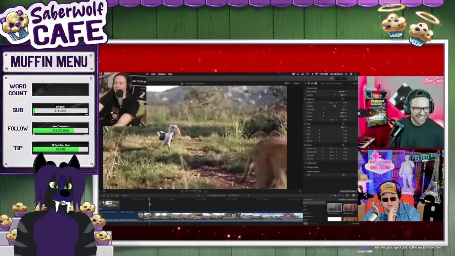Go back in timeline history arrow
The height and width of the screenshot is (256, 455).
[x=199, y=195]
